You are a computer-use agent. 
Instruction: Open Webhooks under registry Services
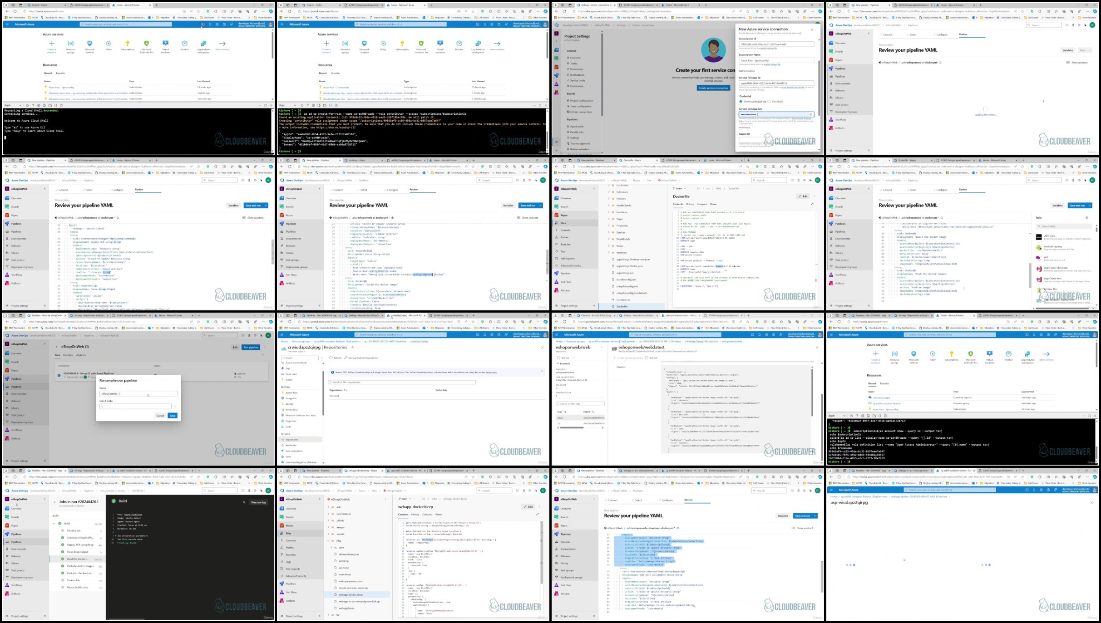click(291, 445)
